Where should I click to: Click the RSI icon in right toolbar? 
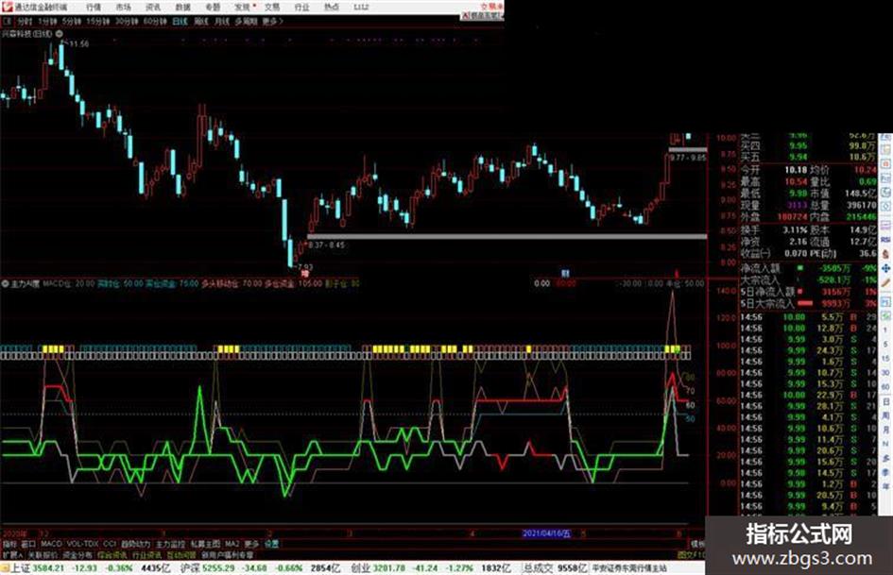point(885,240)
